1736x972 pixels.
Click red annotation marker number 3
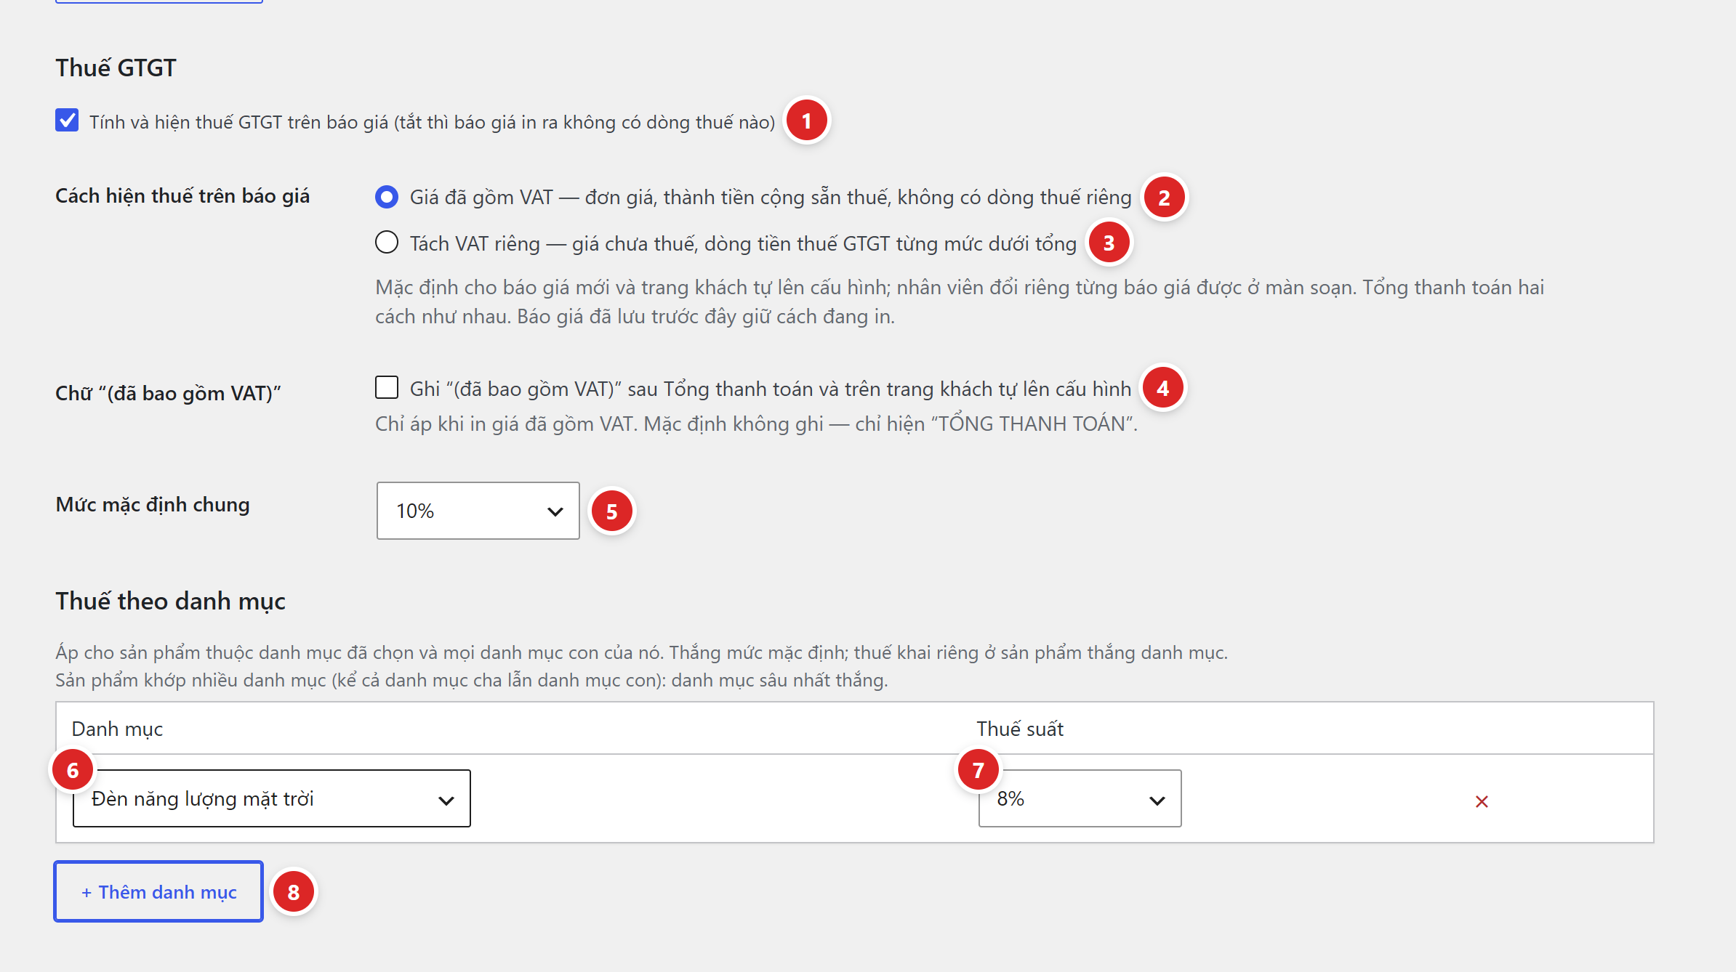(x=1109, y=243)
